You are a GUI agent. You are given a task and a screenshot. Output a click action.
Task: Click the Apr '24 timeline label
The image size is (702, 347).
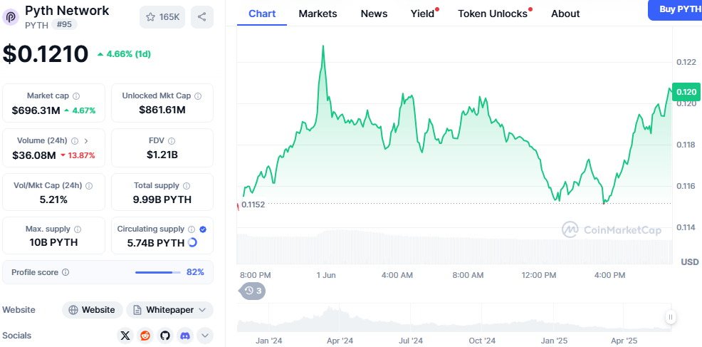point(340,341)
